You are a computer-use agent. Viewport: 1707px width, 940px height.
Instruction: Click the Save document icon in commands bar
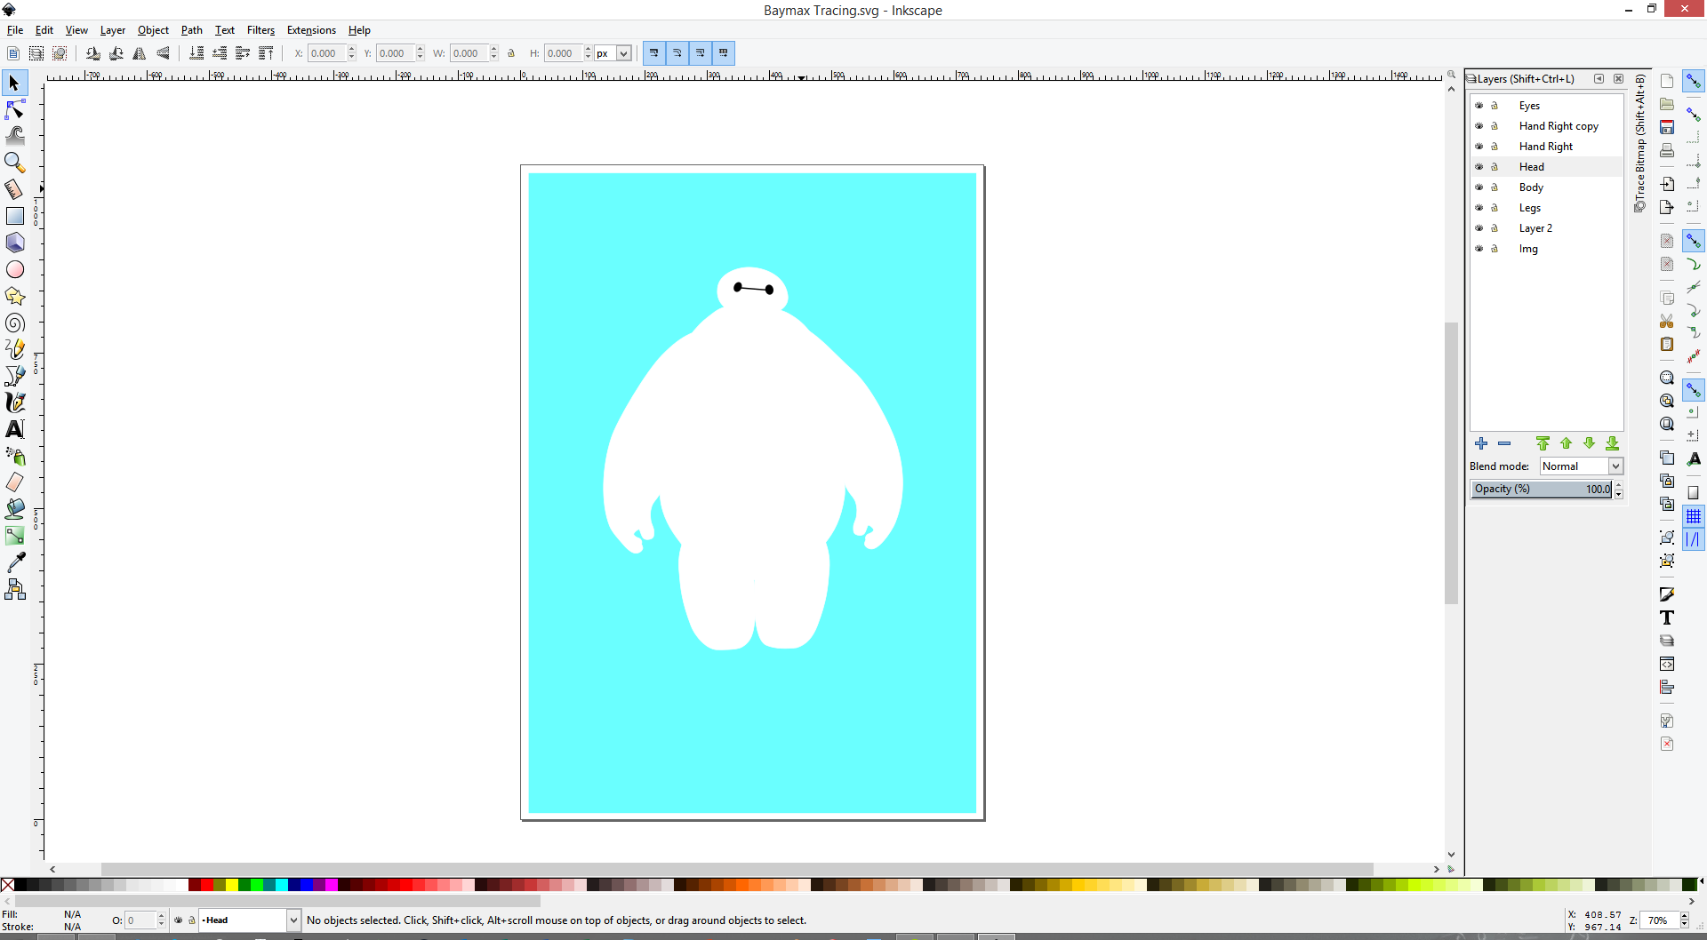tap(1667, 127)
